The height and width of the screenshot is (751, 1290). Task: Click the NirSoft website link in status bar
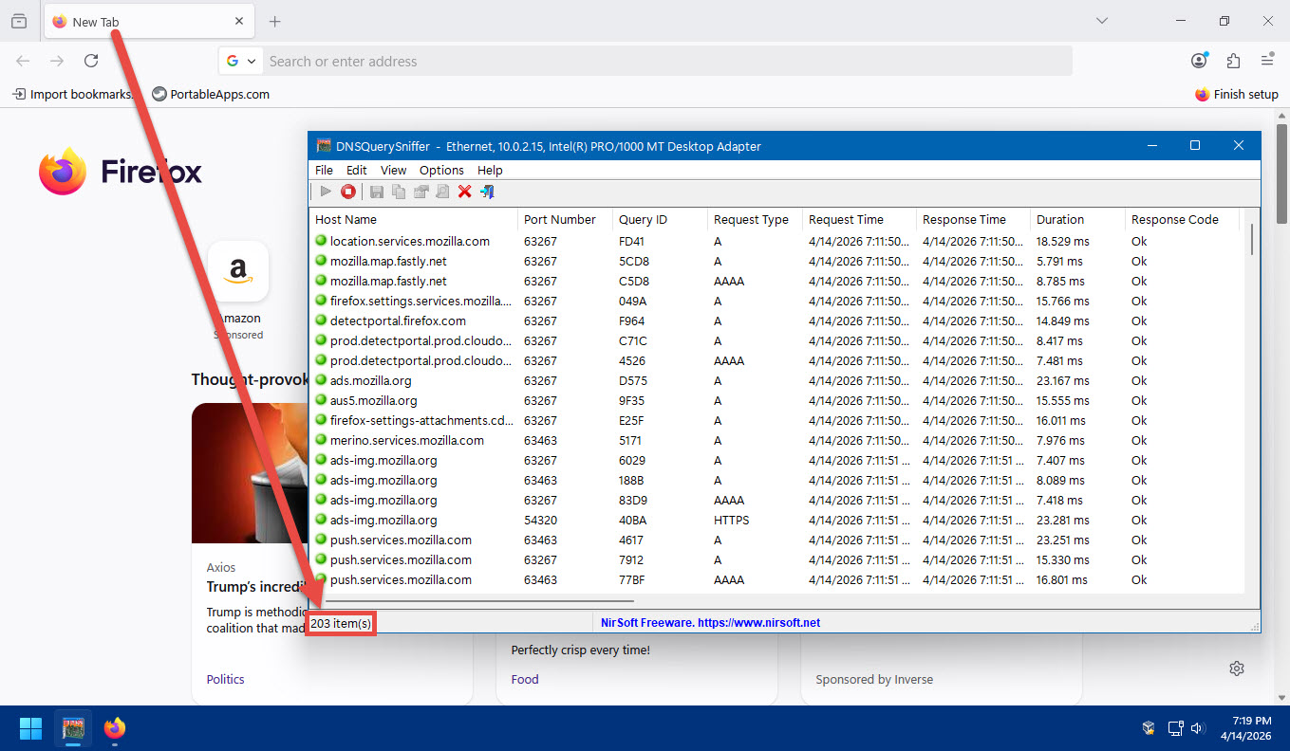710,623
